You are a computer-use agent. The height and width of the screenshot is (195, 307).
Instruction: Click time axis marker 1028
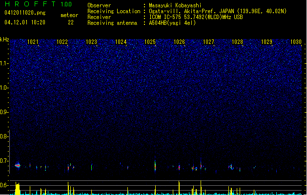[x=237, y=41]
